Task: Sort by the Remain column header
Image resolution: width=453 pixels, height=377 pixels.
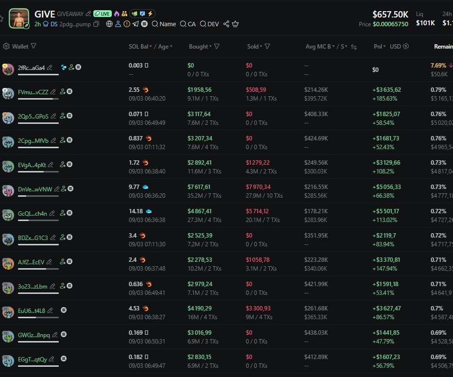Action: click(443, 47)
